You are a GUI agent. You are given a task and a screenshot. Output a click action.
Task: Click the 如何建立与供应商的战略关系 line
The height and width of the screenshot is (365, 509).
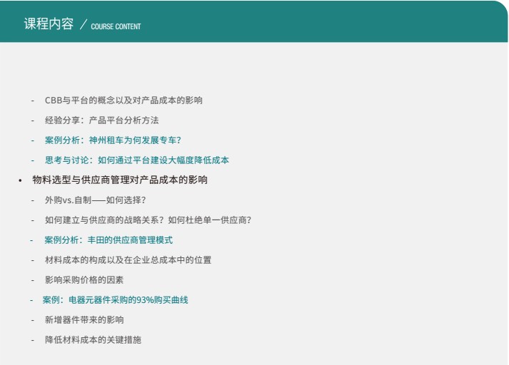(148, 220)
